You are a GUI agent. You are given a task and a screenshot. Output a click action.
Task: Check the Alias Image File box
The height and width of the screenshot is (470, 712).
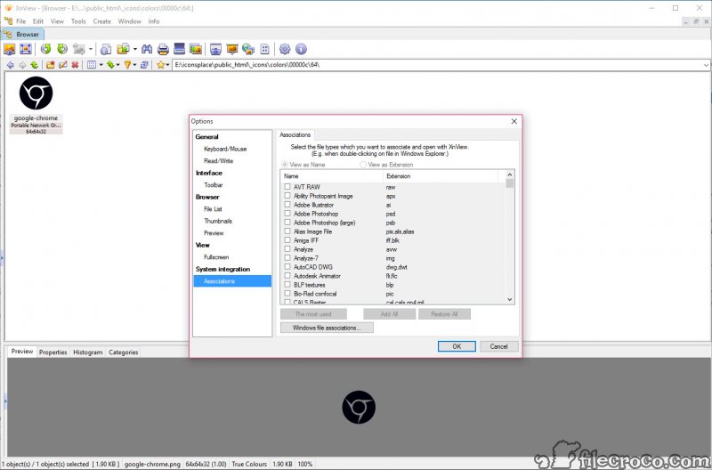coord(287,231)
